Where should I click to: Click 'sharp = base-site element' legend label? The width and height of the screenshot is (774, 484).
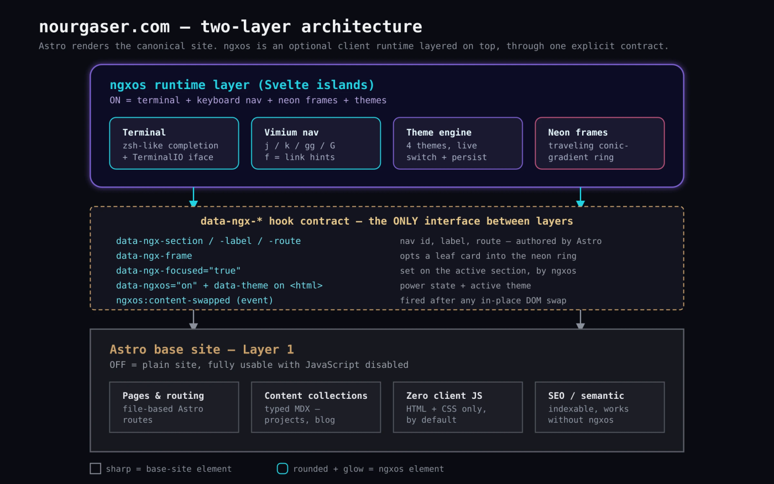(x=169, y=469)
